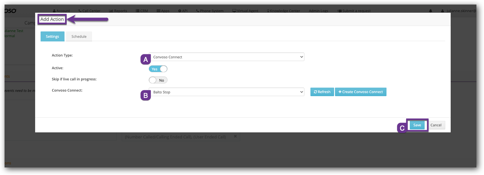Open the Apps menu

163,11
